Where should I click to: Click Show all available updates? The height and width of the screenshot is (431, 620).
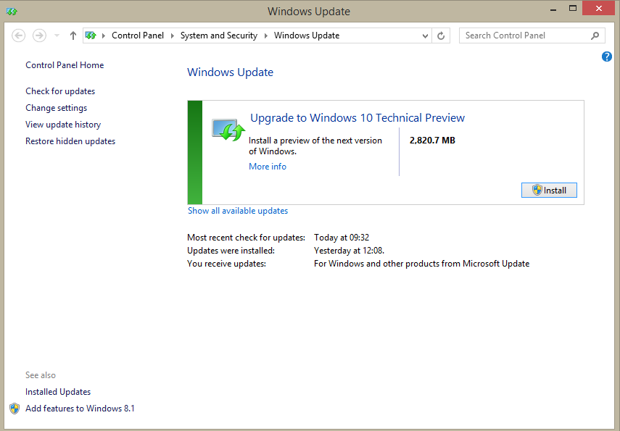pos(238,211)
